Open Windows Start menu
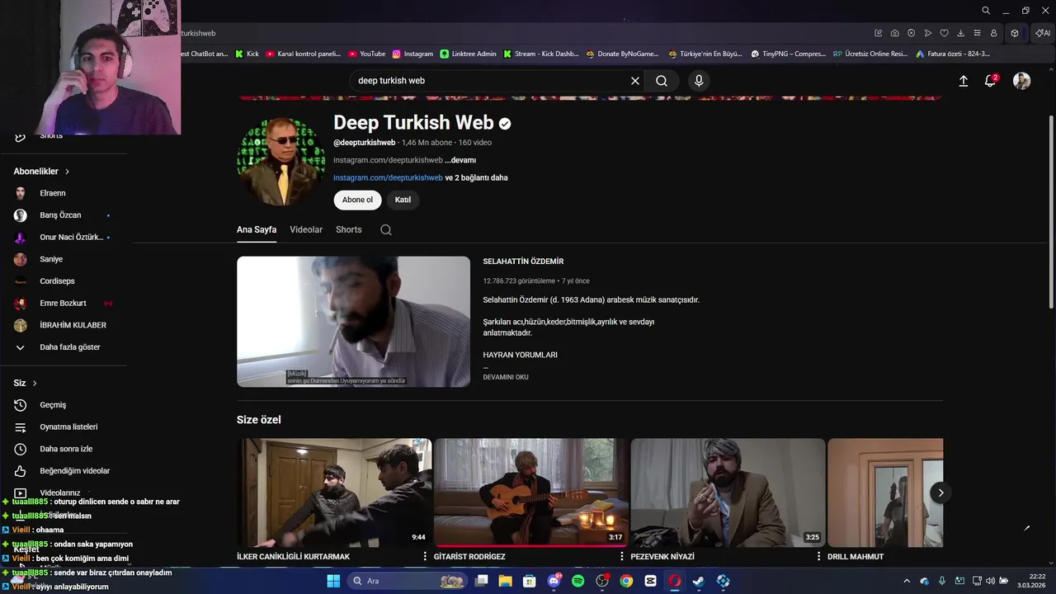1056x594 pixels. click(333, 581)
